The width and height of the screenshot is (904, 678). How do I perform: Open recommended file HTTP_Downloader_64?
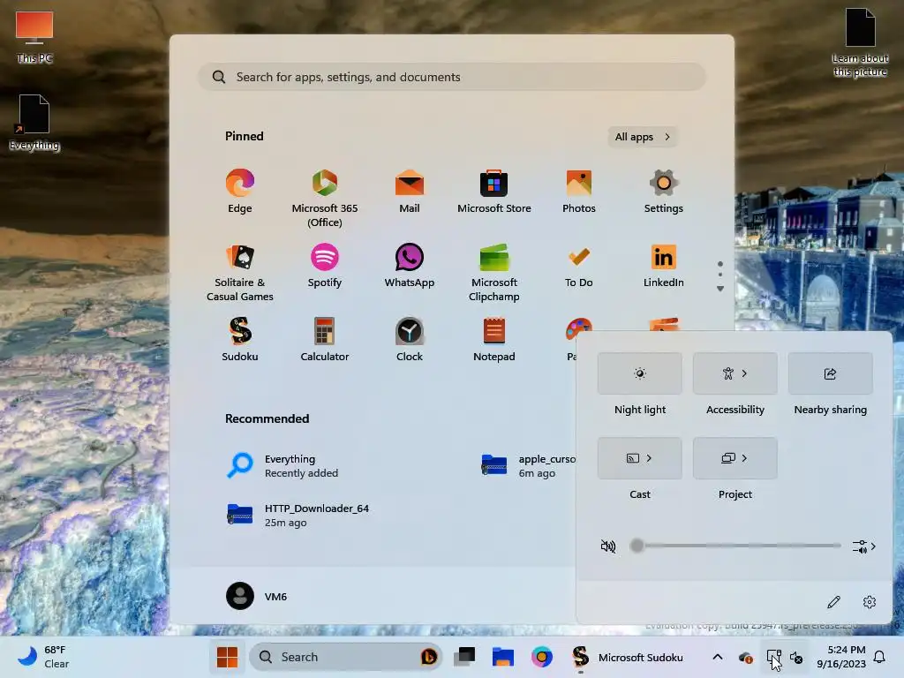tap(298, 516)
